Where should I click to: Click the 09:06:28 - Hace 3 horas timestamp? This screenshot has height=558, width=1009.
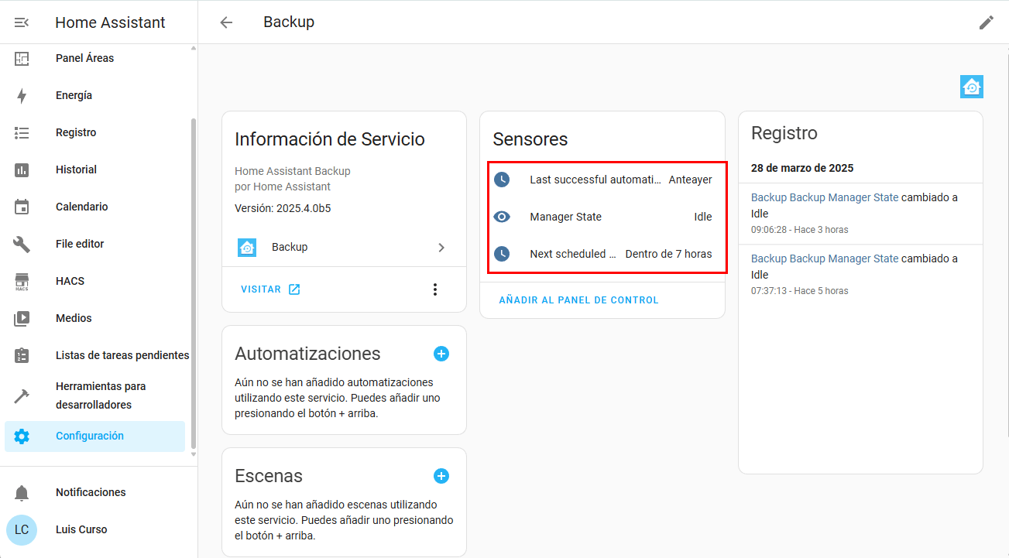(x=799, y=230)
